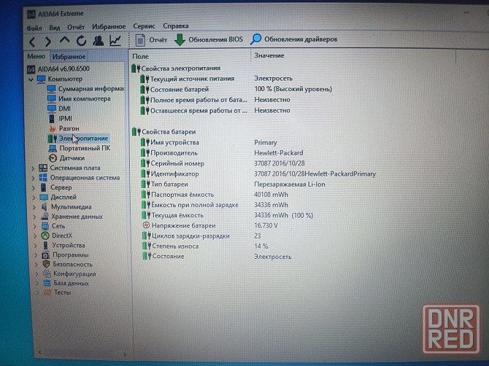489x366 pixels.
Task: Open the Справка menu
Action: 175,26
